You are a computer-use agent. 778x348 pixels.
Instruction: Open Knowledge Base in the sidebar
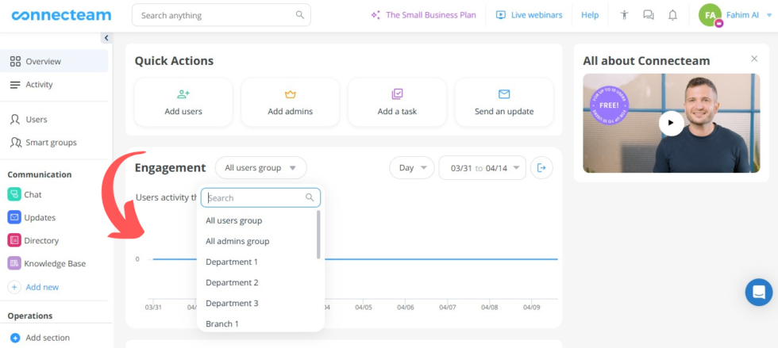coord(54,264)
